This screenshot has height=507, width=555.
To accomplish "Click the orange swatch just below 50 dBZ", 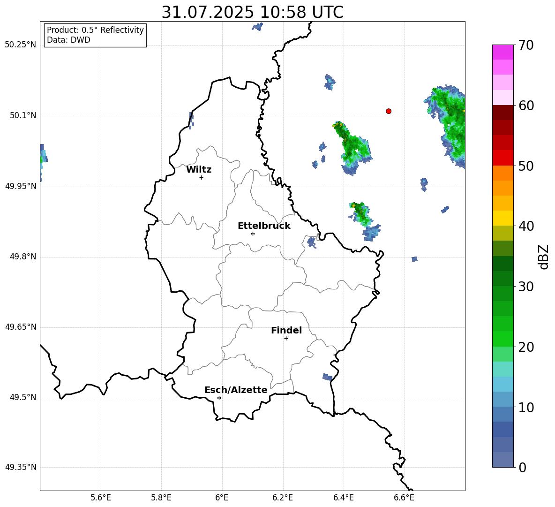I will 502,173.
